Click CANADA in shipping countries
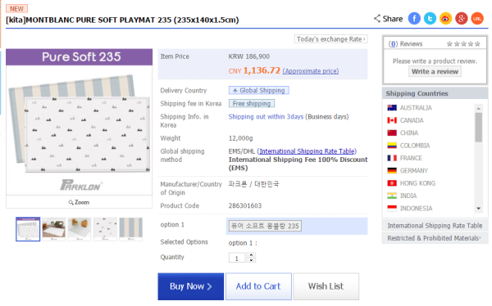 412,120
